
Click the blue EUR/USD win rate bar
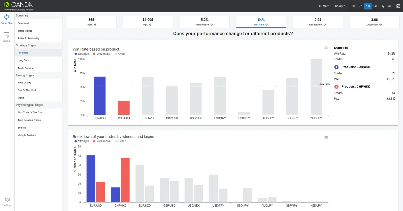100,96
